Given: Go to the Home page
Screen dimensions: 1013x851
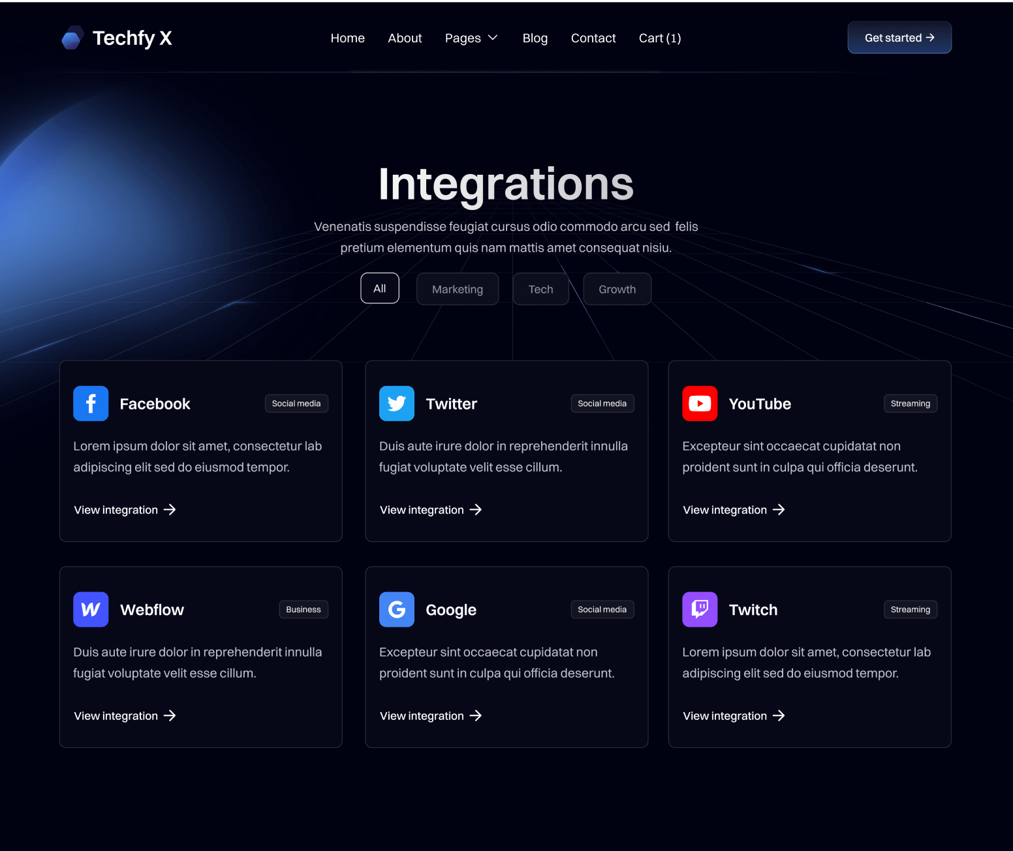Looking at the screenshot, I should (348, 38).
